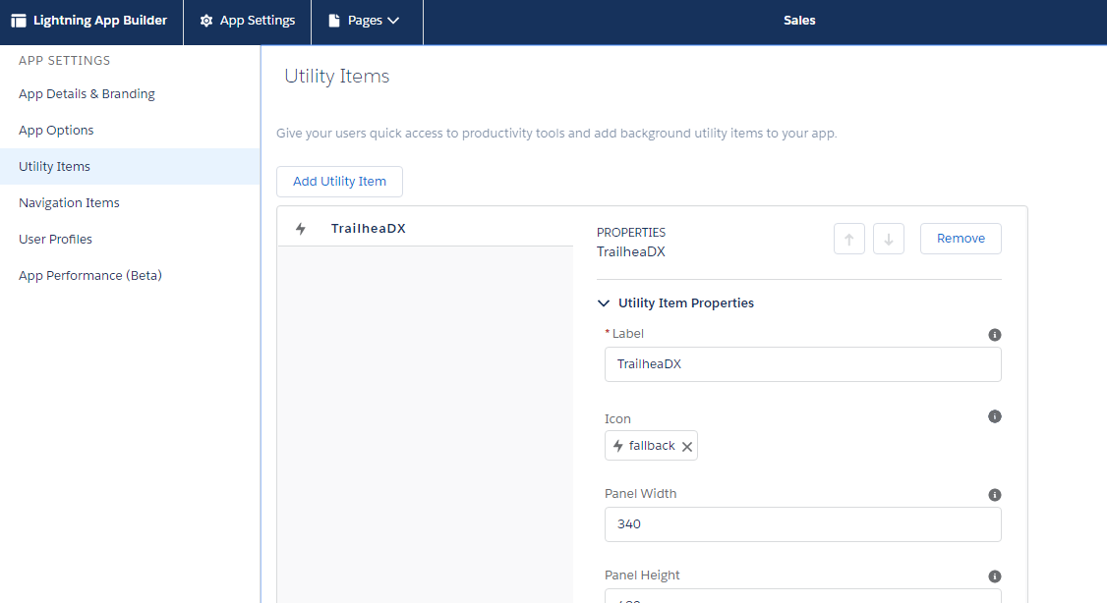Click the Icon field info icon
The width and height of the screenshot is (1107, 603).
[x=995, y=416]
